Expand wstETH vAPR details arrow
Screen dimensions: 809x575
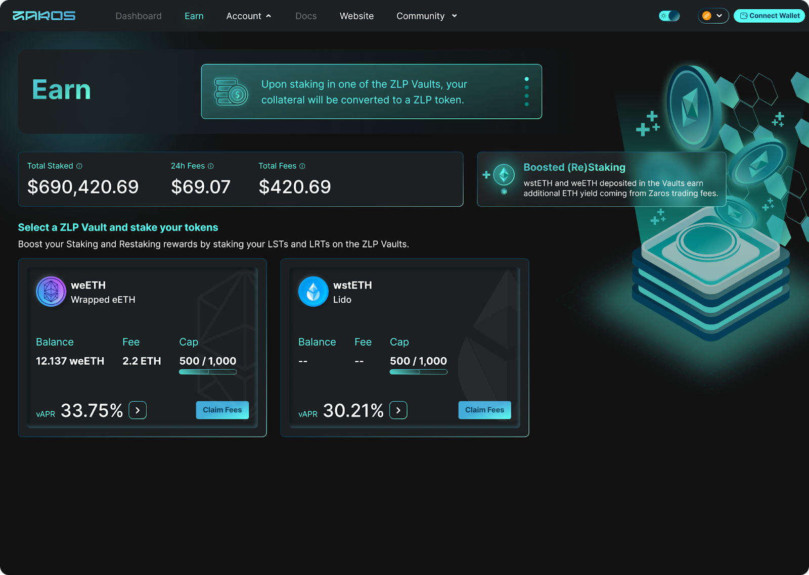click(398, 410)
